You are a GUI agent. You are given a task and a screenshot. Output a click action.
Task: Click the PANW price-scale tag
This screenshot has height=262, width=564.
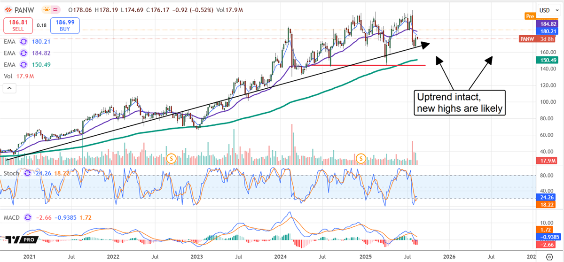click(x=528, y=39)
